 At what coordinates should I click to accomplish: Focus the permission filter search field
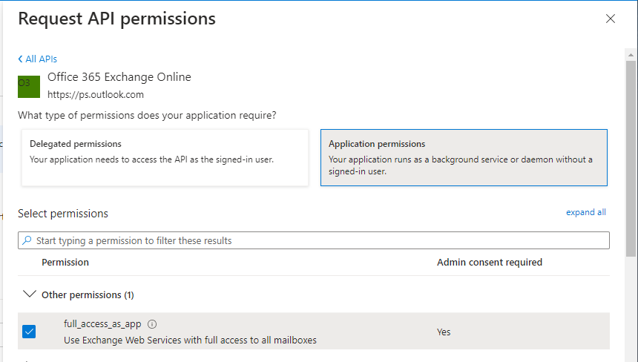[x=314, y=240]
